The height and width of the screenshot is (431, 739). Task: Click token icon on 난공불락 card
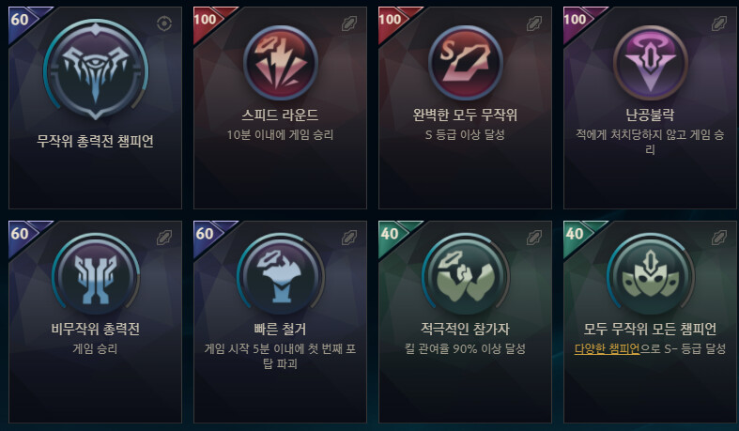tap(718, 23)
